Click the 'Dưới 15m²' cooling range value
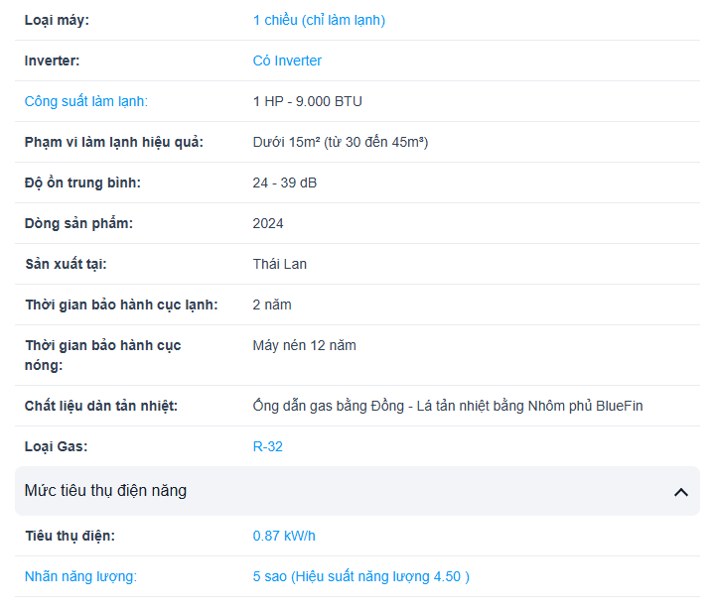The width and height of the screenshot is (714, 609). click(286, 142)
